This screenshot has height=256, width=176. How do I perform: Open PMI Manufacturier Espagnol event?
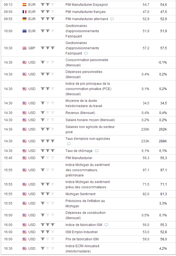86,5
